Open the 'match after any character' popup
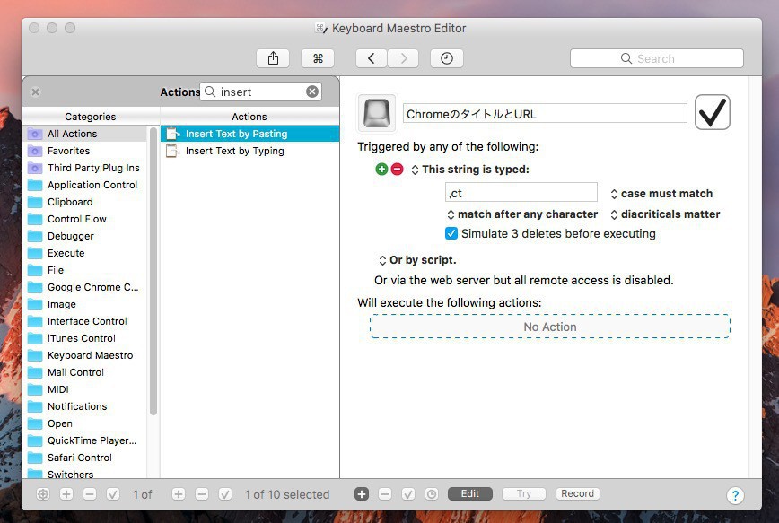 [x=522, y=214]
